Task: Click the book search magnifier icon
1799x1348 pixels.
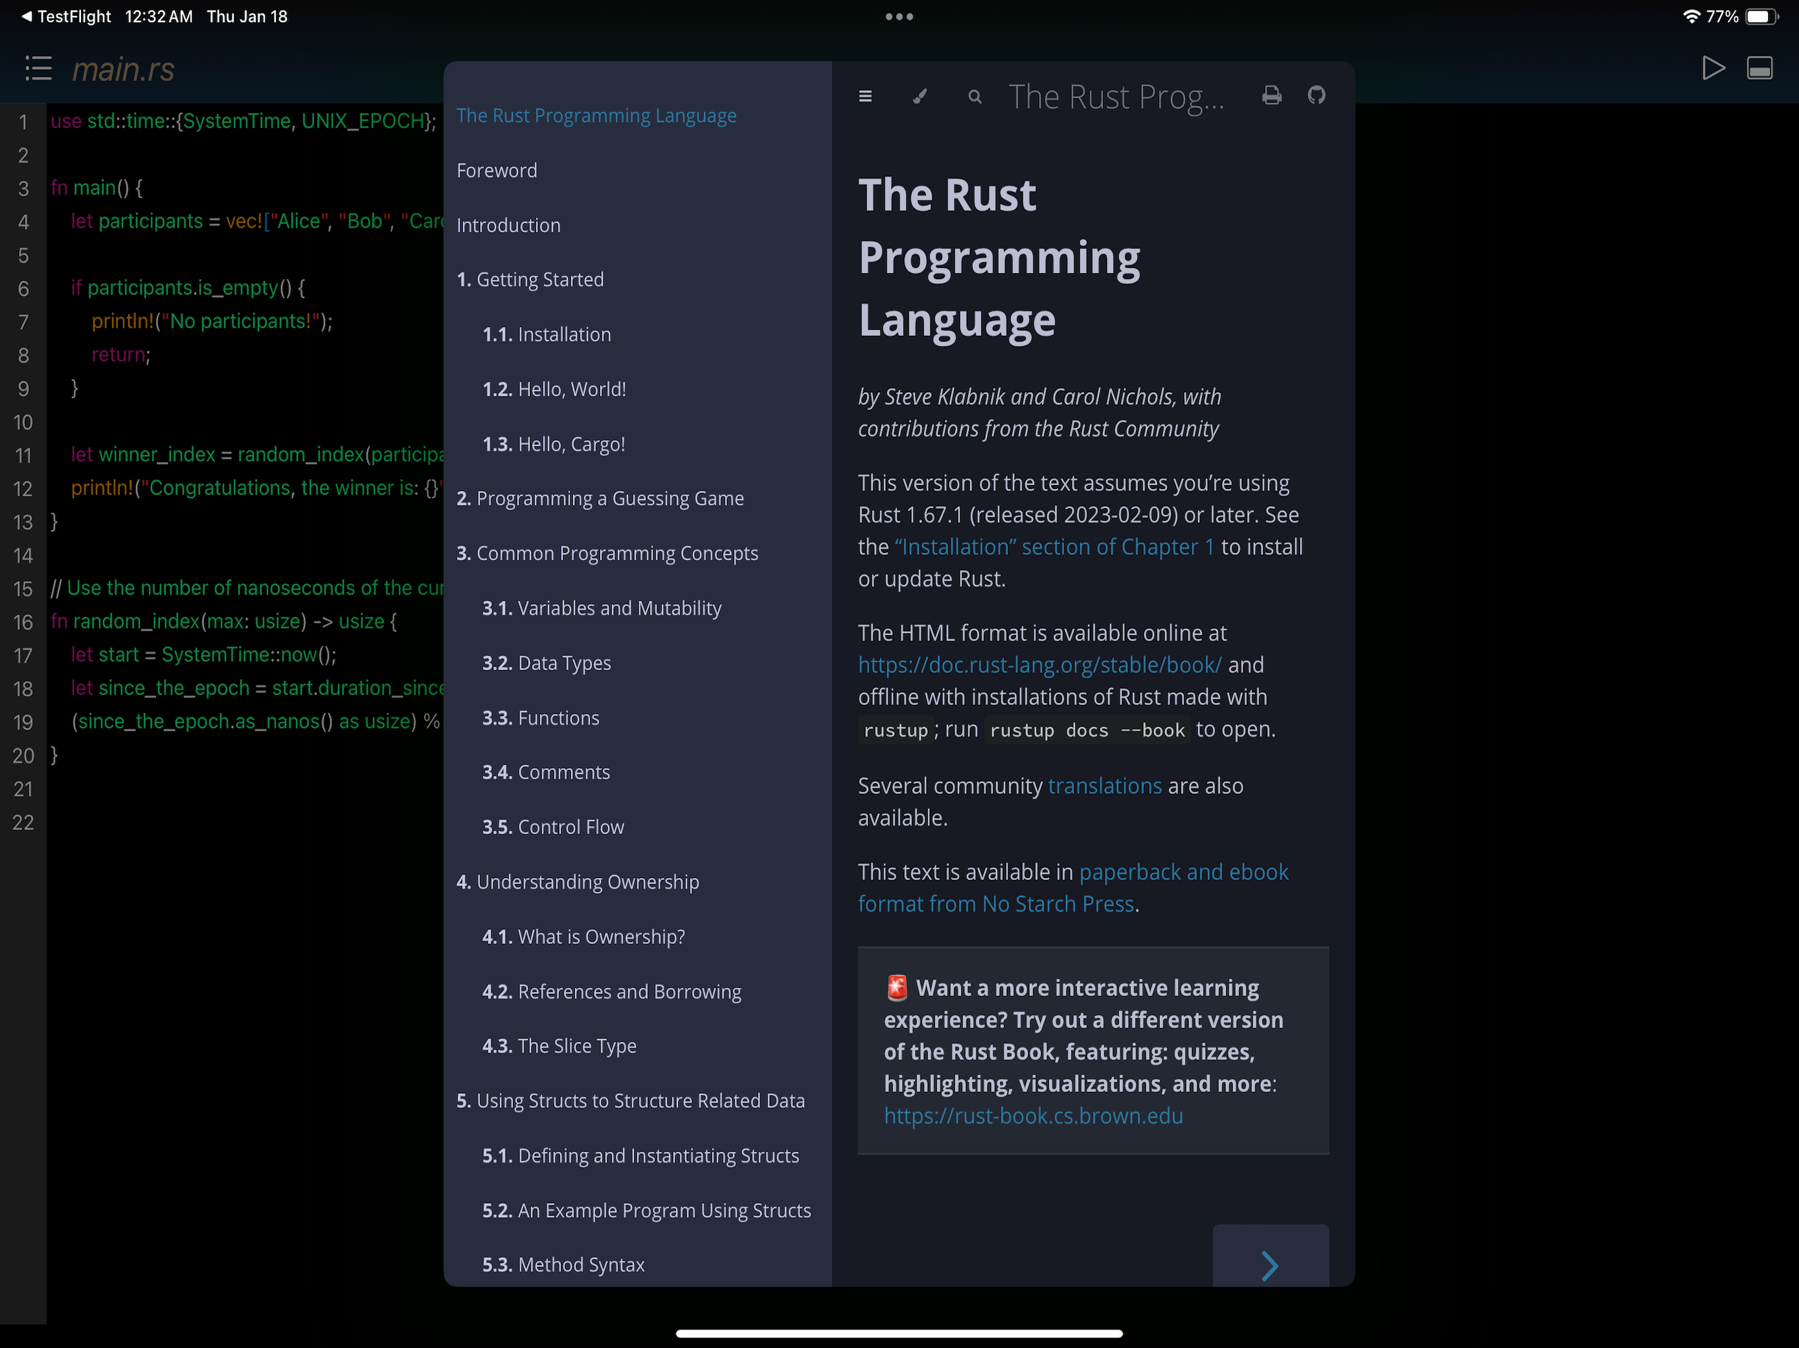Action: [x=975, y=97]
